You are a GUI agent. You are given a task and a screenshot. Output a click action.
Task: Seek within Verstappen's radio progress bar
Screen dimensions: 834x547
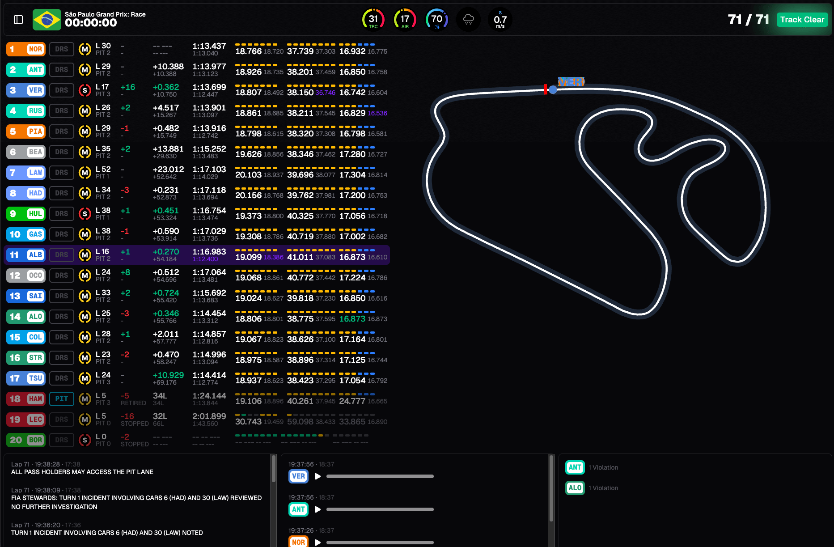[380, 476]
